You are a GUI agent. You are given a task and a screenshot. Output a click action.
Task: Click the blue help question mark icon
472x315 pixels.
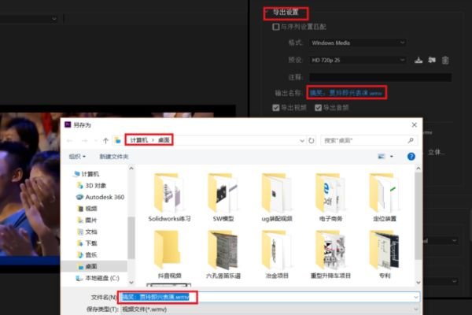pos(411,157)
